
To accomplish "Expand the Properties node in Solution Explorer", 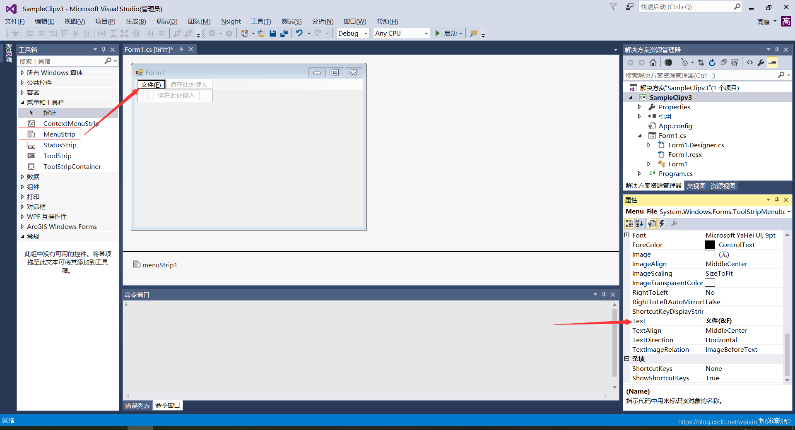I will pyautogui.click(x=639, y=107).
